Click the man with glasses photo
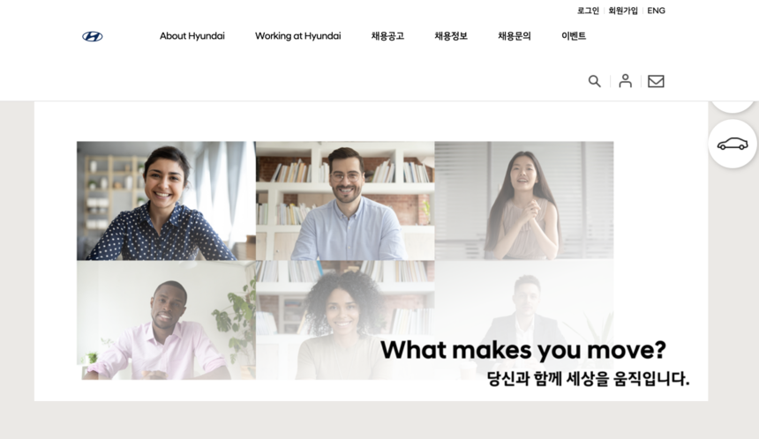 345,201
